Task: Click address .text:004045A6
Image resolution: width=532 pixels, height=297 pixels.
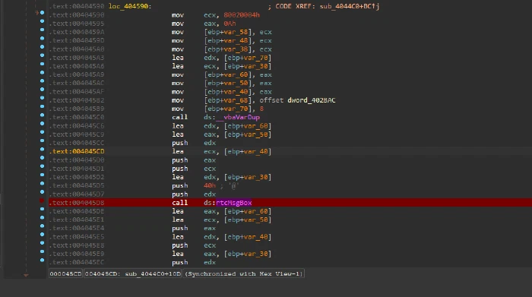Action: coord(77,66)
